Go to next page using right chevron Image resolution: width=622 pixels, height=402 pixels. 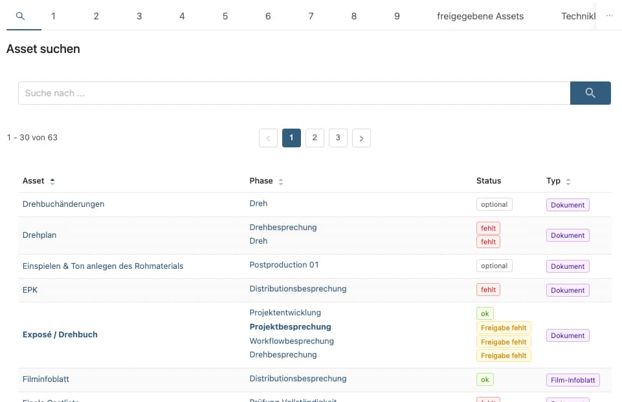click(361, 138)
